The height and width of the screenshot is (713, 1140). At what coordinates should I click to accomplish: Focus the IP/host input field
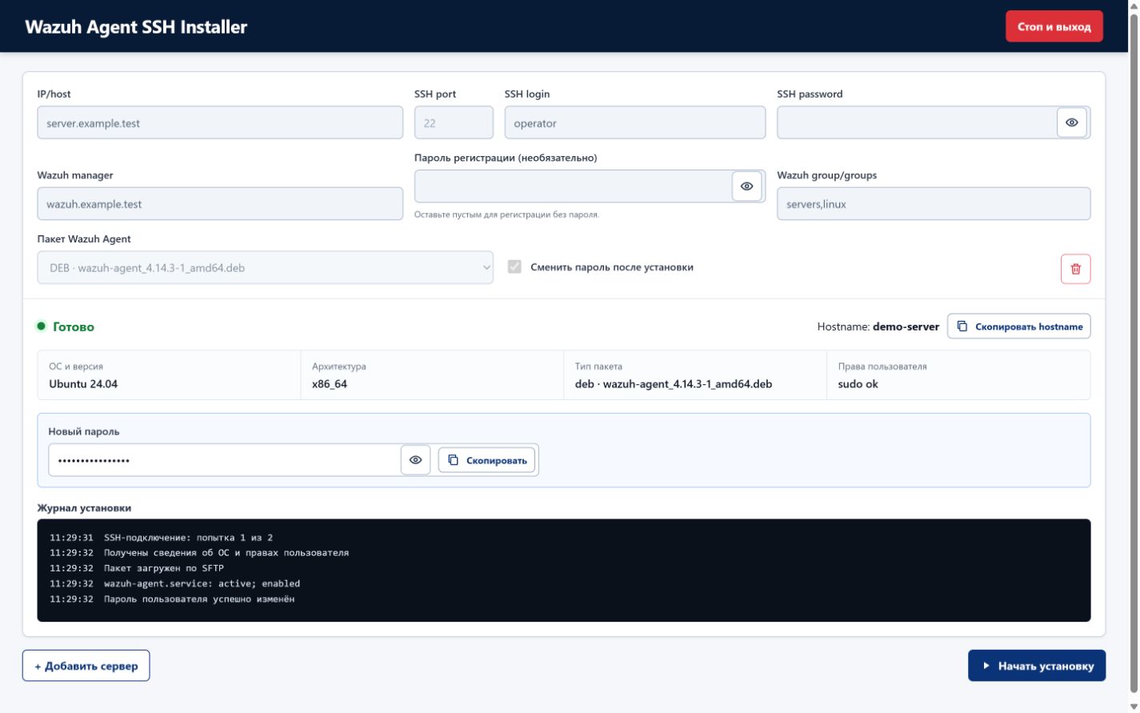(220, 123)
